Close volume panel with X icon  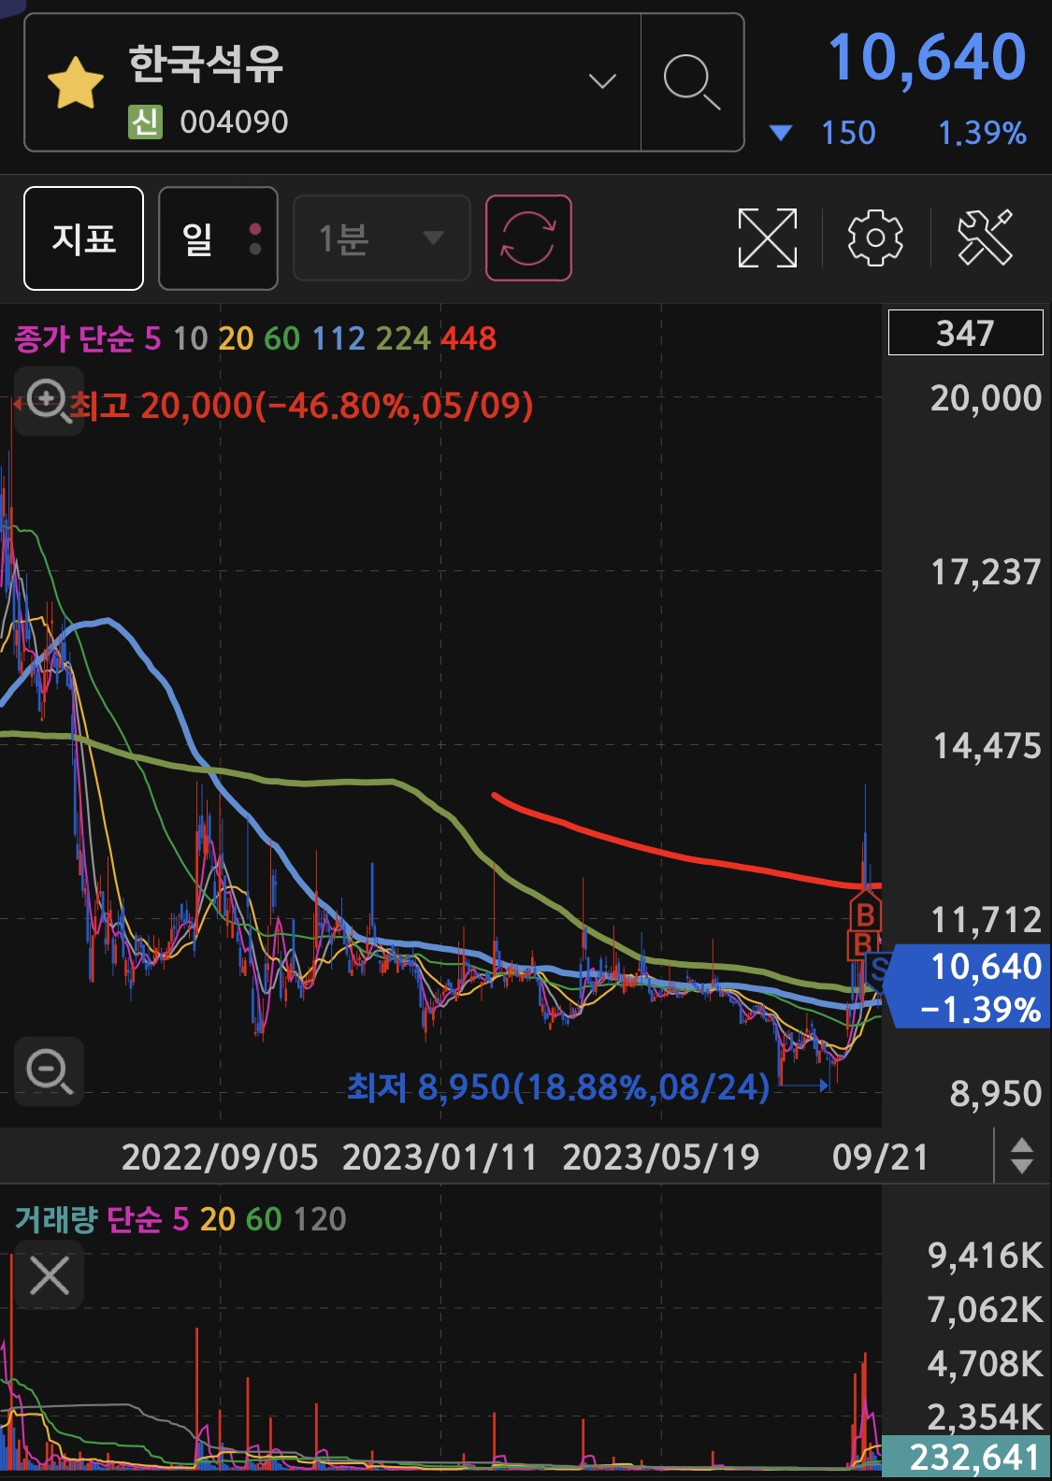click(49, 1275)
